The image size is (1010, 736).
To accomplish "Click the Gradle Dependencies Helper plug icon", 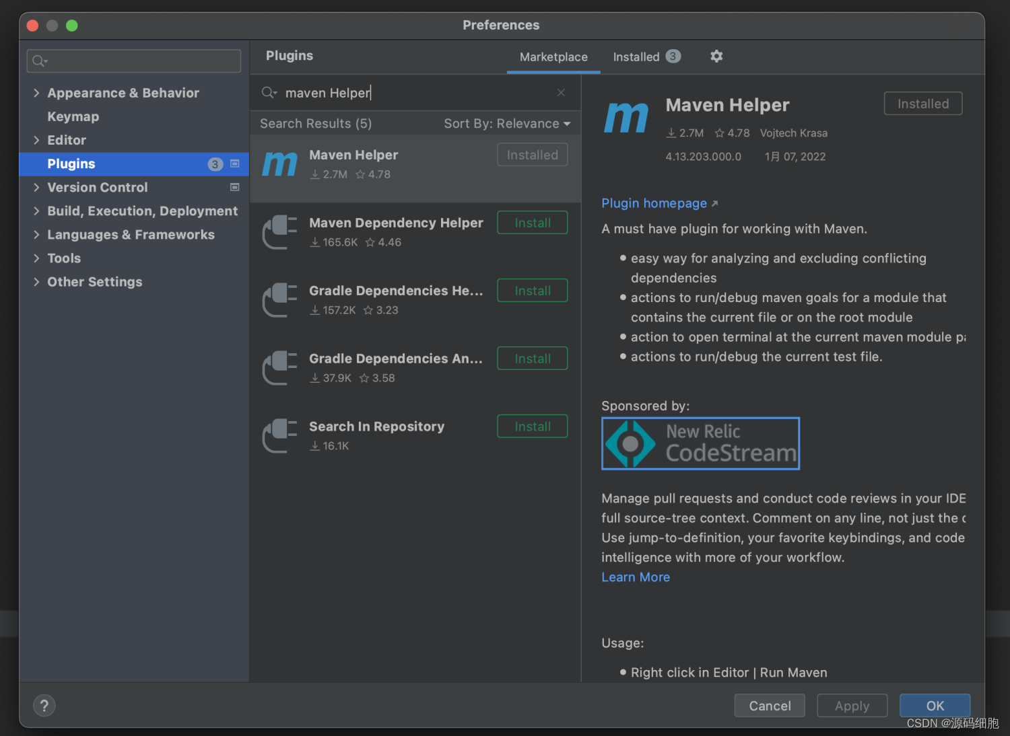I will (x=279, y=300).
